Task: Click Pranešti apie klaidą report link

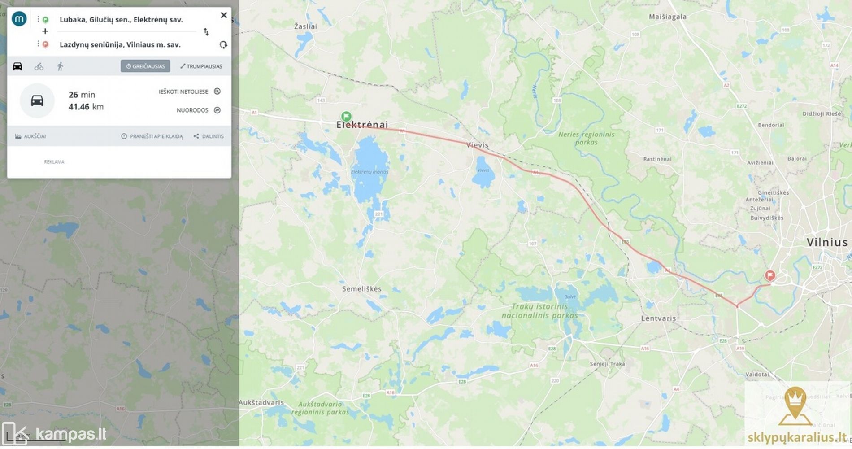Action: tap(152, 136)
